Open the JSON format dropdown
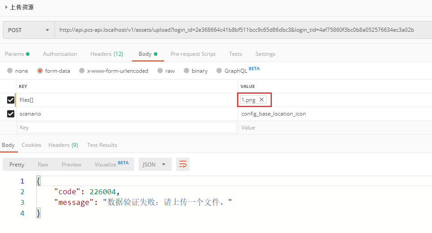The height and width of the screenshot is (233, 432). (x=155, y=164)
